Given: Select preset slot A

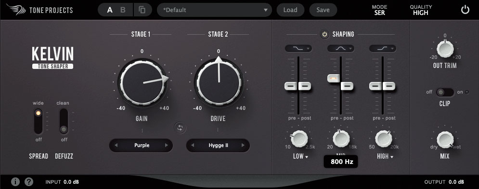Looking at the screenshot, I should tap(110, 10).
